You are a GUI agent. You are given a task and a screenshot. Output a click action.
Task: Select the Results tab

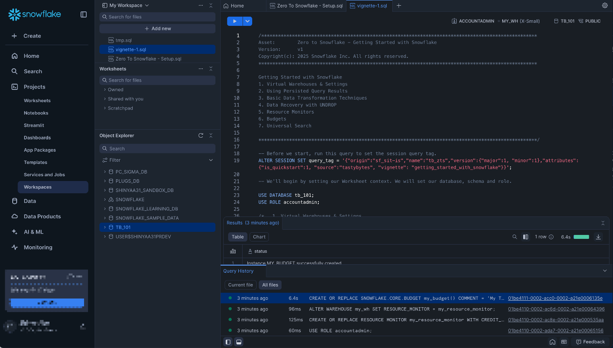(x=253, y=223)
